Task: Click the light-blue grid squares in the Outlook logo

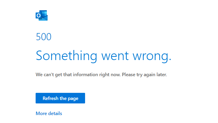Action: [44, 13]
